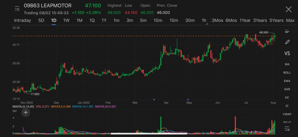The width and height of the screenshot is (298, 137).
Task: Click the 17.600 low price label
Action: pyautogui.click(x=35, y=94)
